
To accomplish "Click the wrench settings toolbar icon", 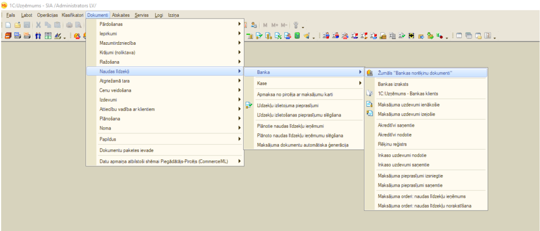I will coord(297,25).
